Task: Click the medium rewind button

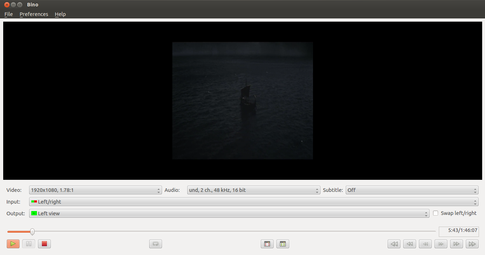Action: click(x=410, y=244)
